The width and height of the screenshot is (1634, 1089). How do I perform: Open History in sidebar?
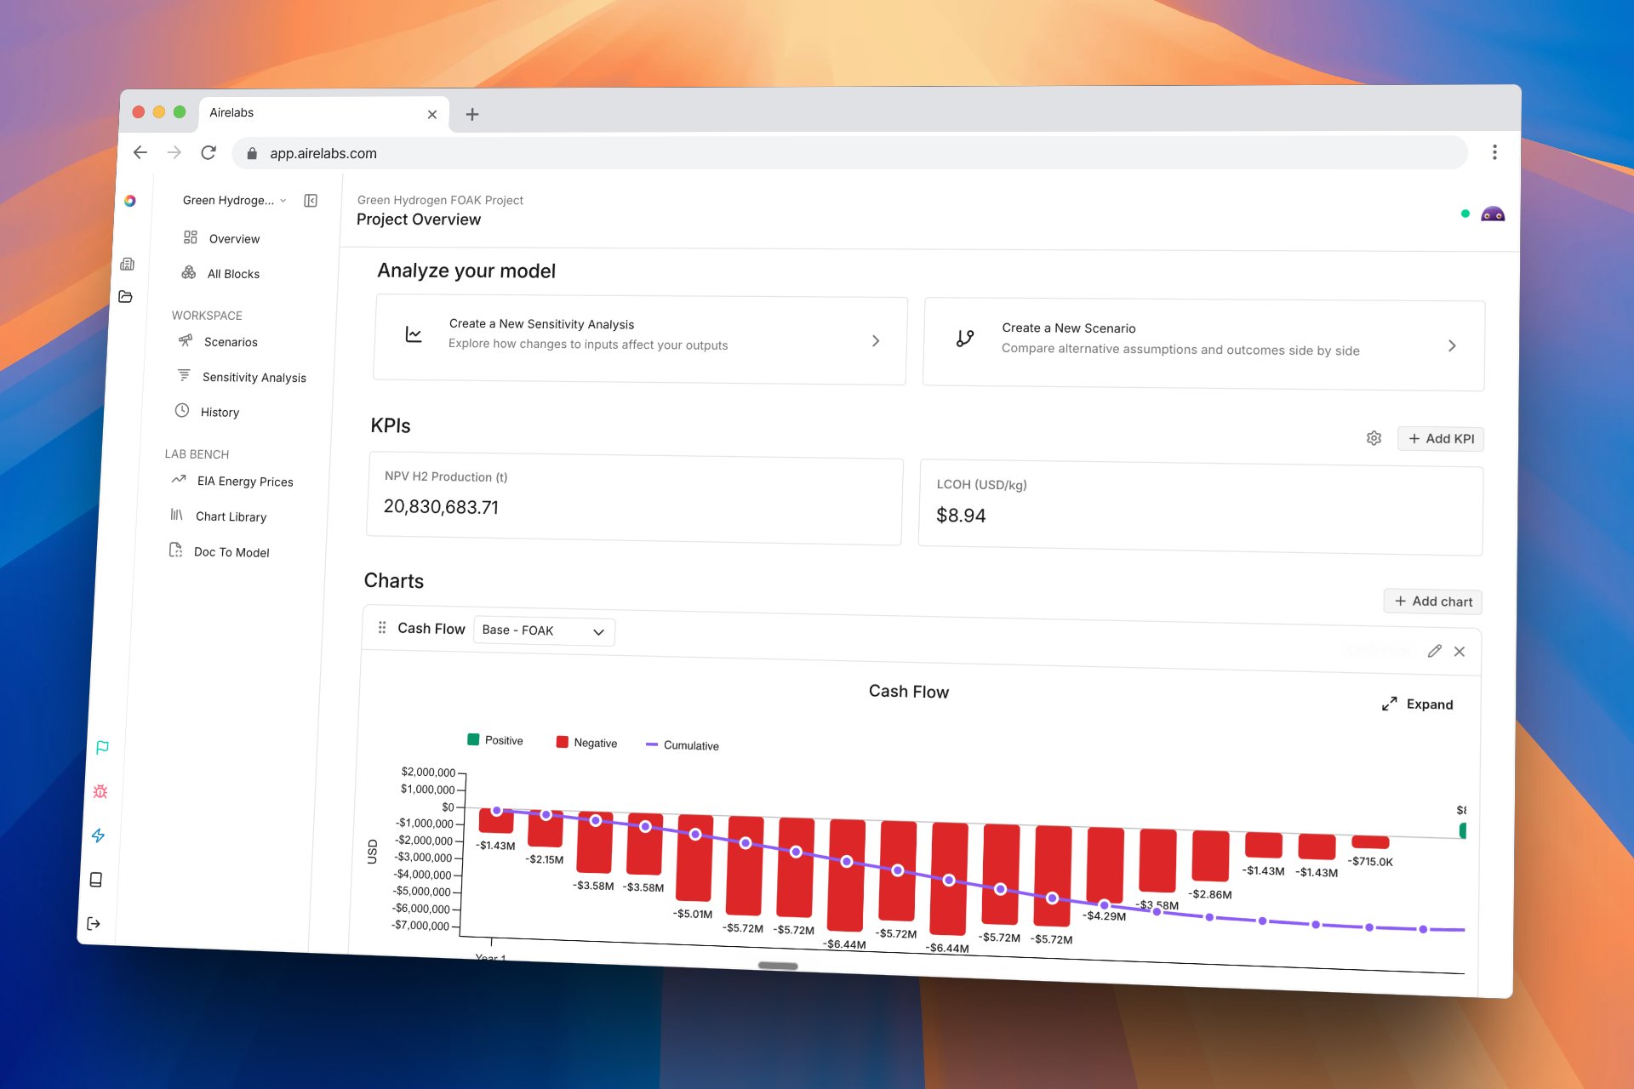(x=207, y=412)
